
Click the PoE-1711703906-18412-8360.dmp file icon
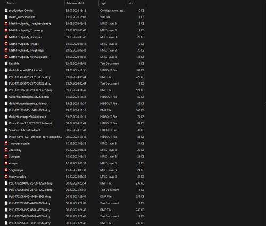6,110
